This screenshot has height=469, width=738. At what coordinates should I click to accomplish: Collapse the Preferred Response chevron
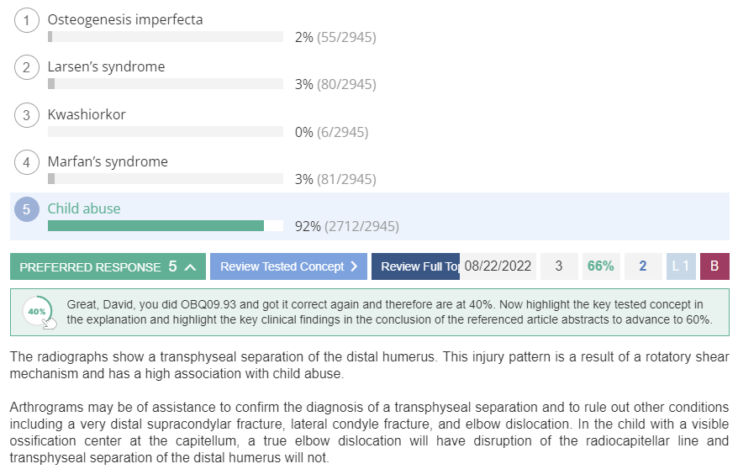click(190, 266)
